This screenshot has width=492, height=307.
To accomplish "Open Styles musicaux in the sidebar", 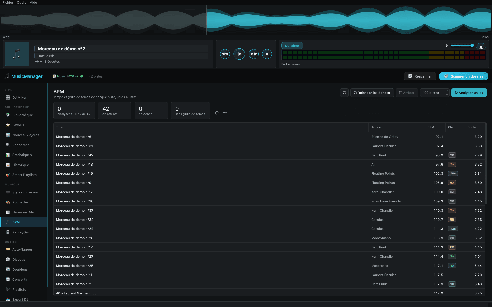I will pos(24,192).
